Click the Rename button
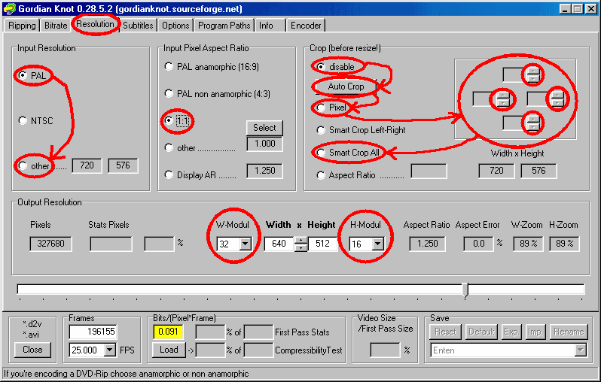Viewport: 601px width, 382px height. 569,332
